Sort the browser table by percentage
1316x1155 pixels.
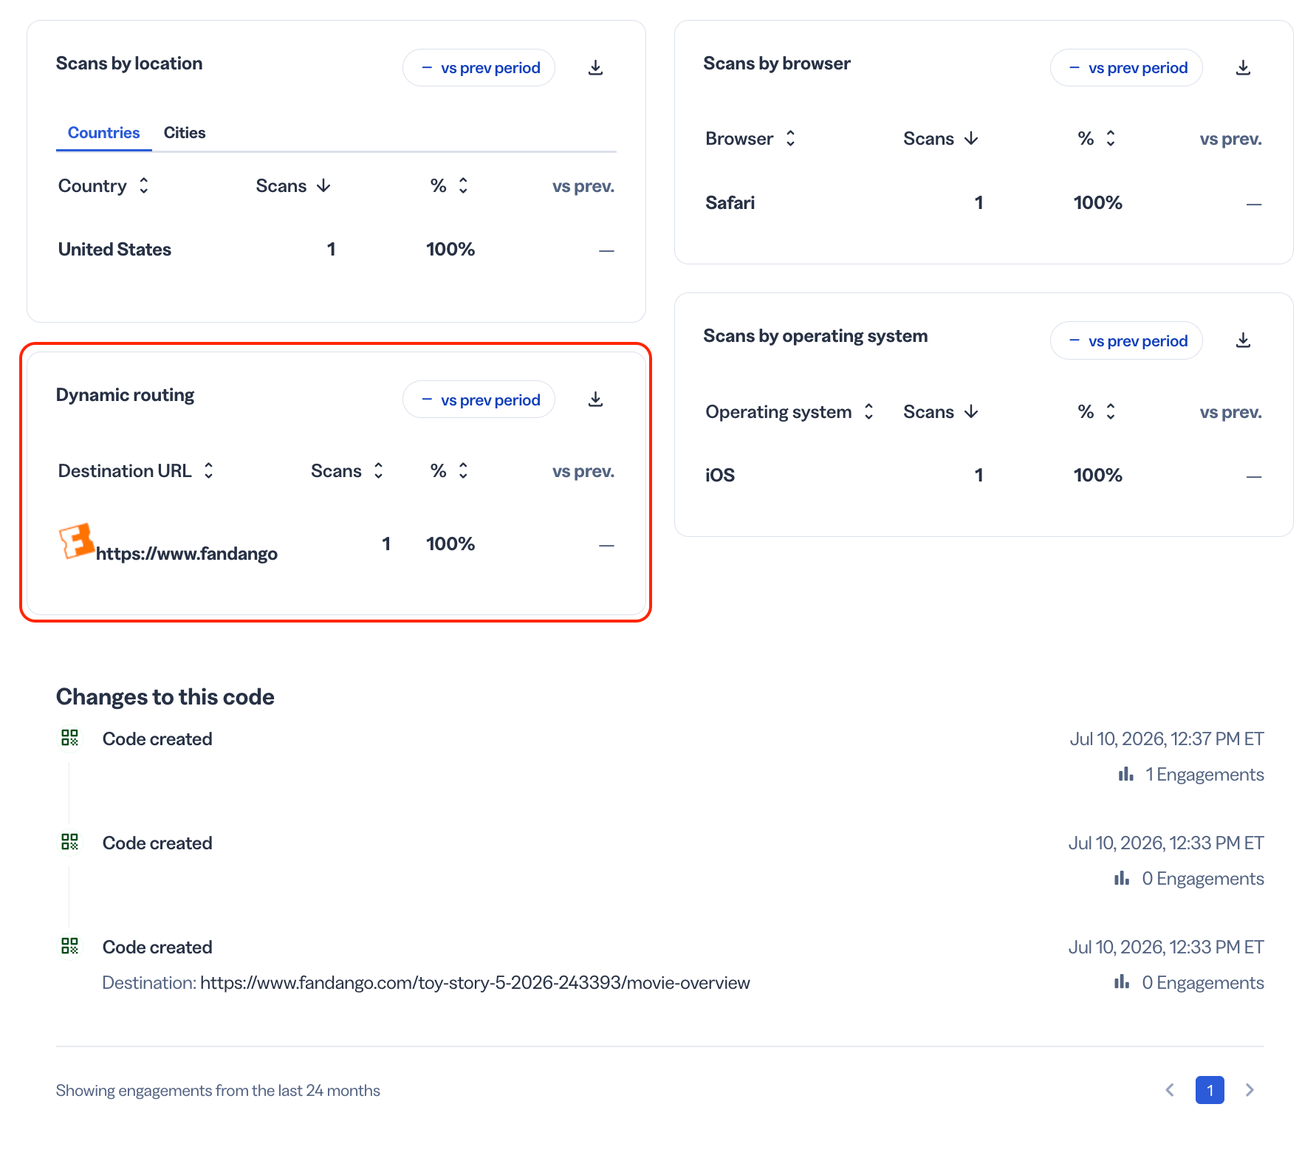click(1097, 138)
